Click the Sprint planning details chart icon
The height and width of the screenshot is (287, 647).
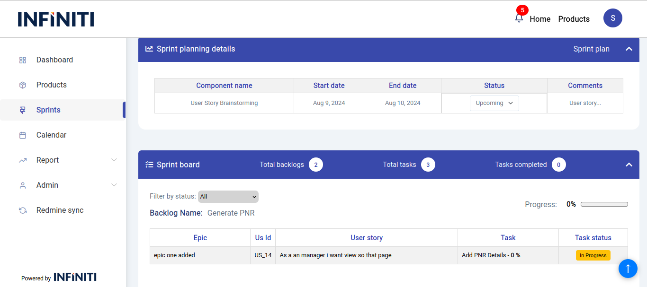(149, 49)
